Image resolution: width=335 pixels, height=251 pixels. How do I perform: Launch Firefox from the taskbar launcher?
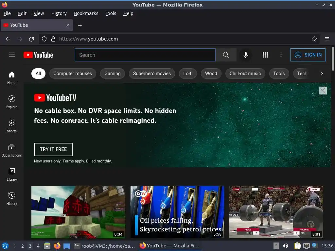pyautogui.click(x=57, y=246)
